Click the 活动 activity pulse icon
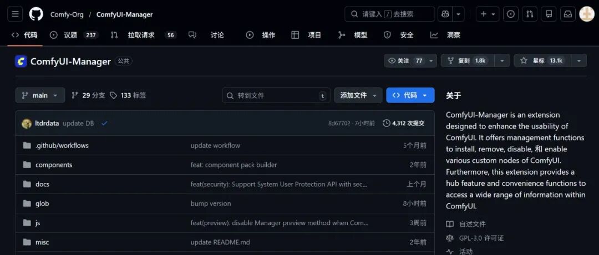Image resolution: width=599 pixels, height=255 pixels. pos(450,252)
